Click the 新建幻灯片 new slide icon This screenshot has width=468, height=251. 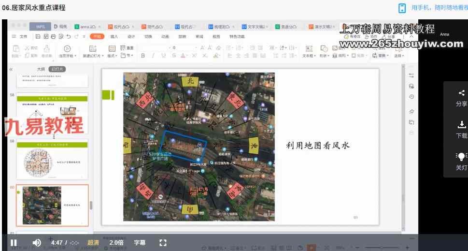click(93, 48)
